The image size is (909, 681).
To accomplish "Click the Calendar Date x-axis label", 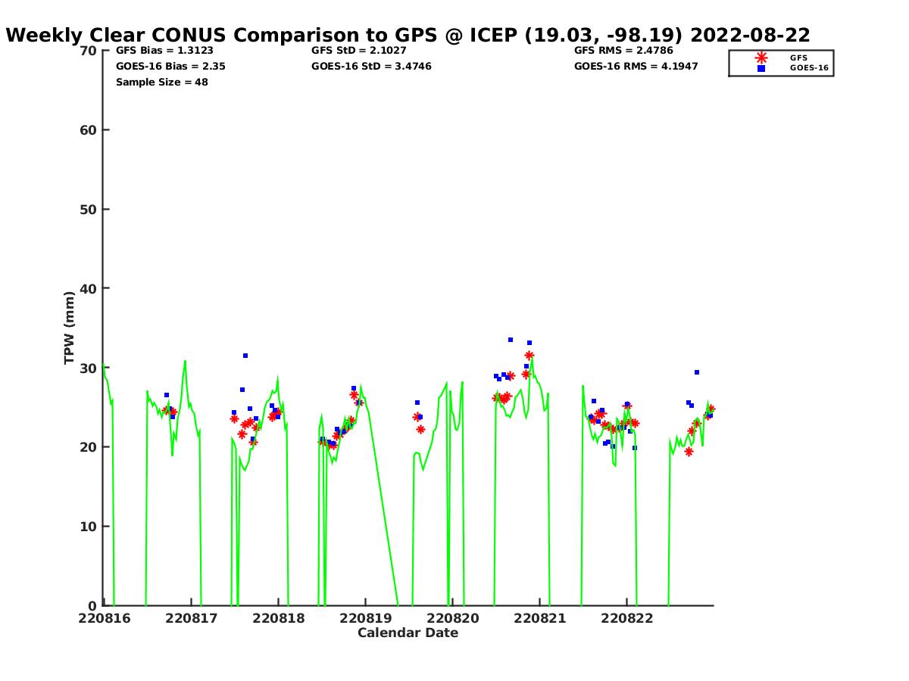I will click(x=408, y=633).
